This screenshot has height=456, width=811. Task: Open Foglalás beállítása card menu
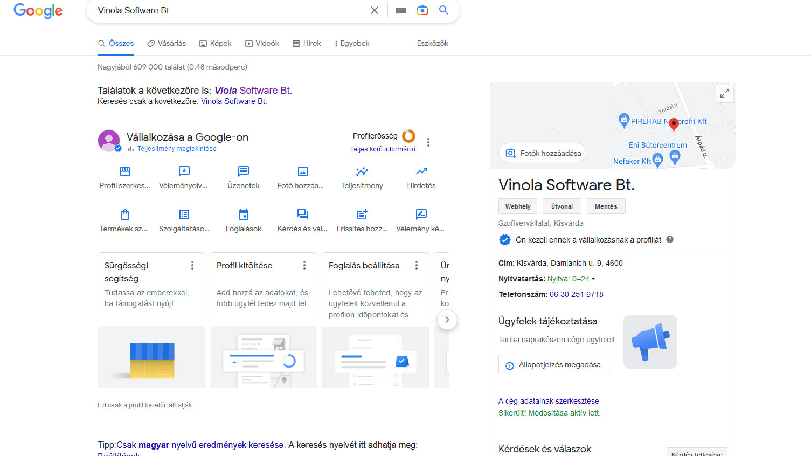[417, 265]
